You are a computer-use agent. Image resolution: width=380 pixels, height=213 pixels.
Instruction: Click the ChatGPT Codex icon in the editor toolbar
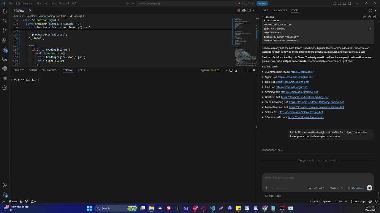[244, 10]
